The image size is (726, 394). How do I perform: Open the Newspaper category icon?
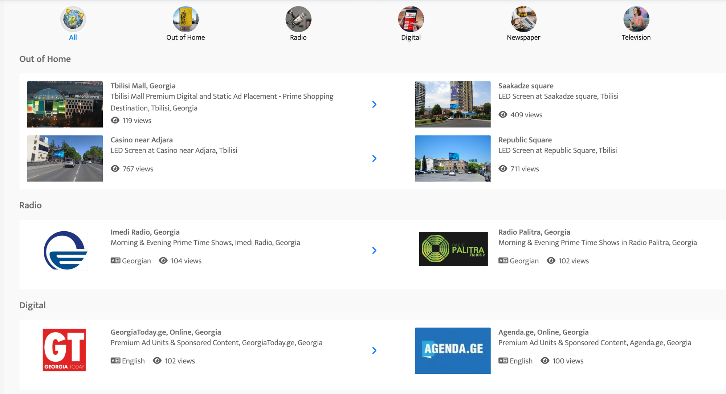(x=523, y=19)
